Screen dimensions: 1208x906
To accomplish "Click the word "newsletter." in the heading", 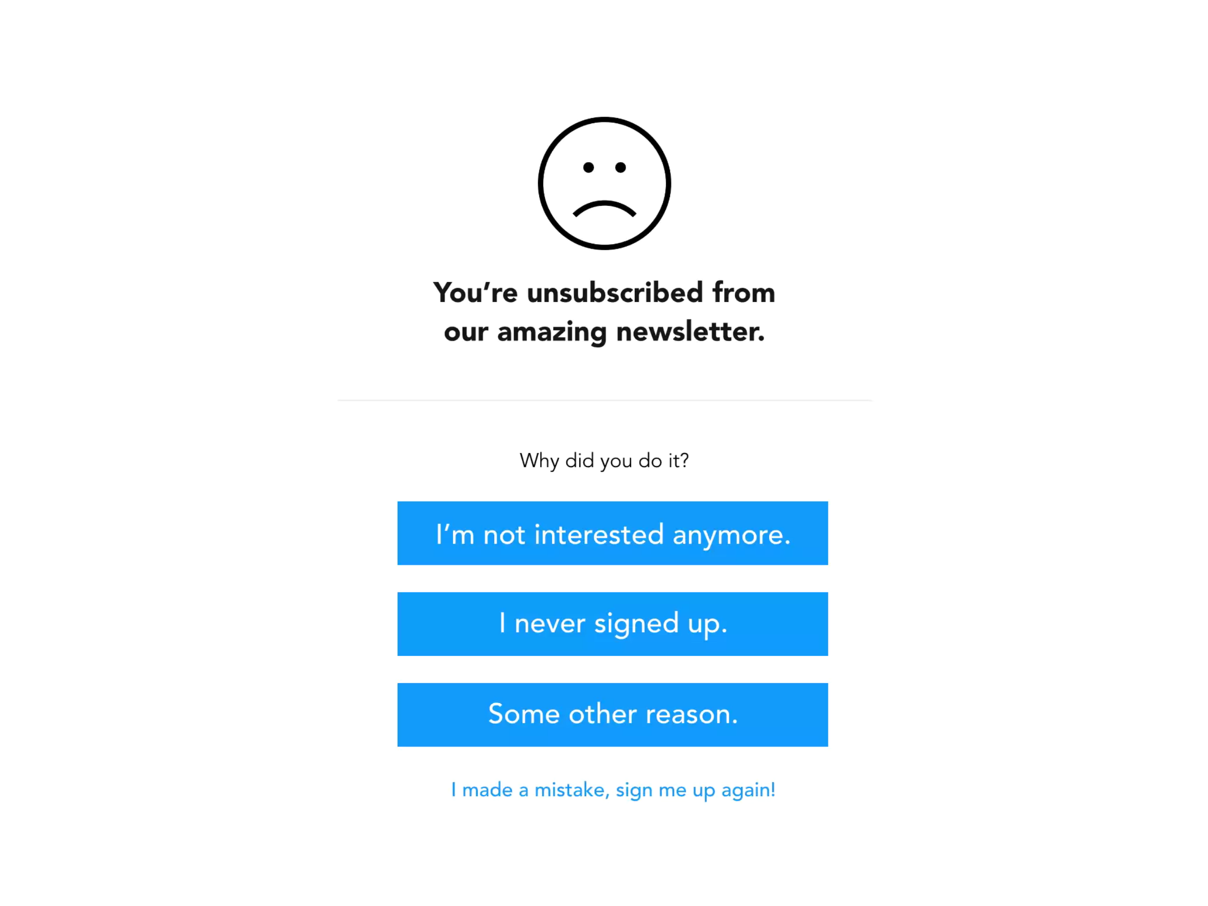I will click(690, 332).
